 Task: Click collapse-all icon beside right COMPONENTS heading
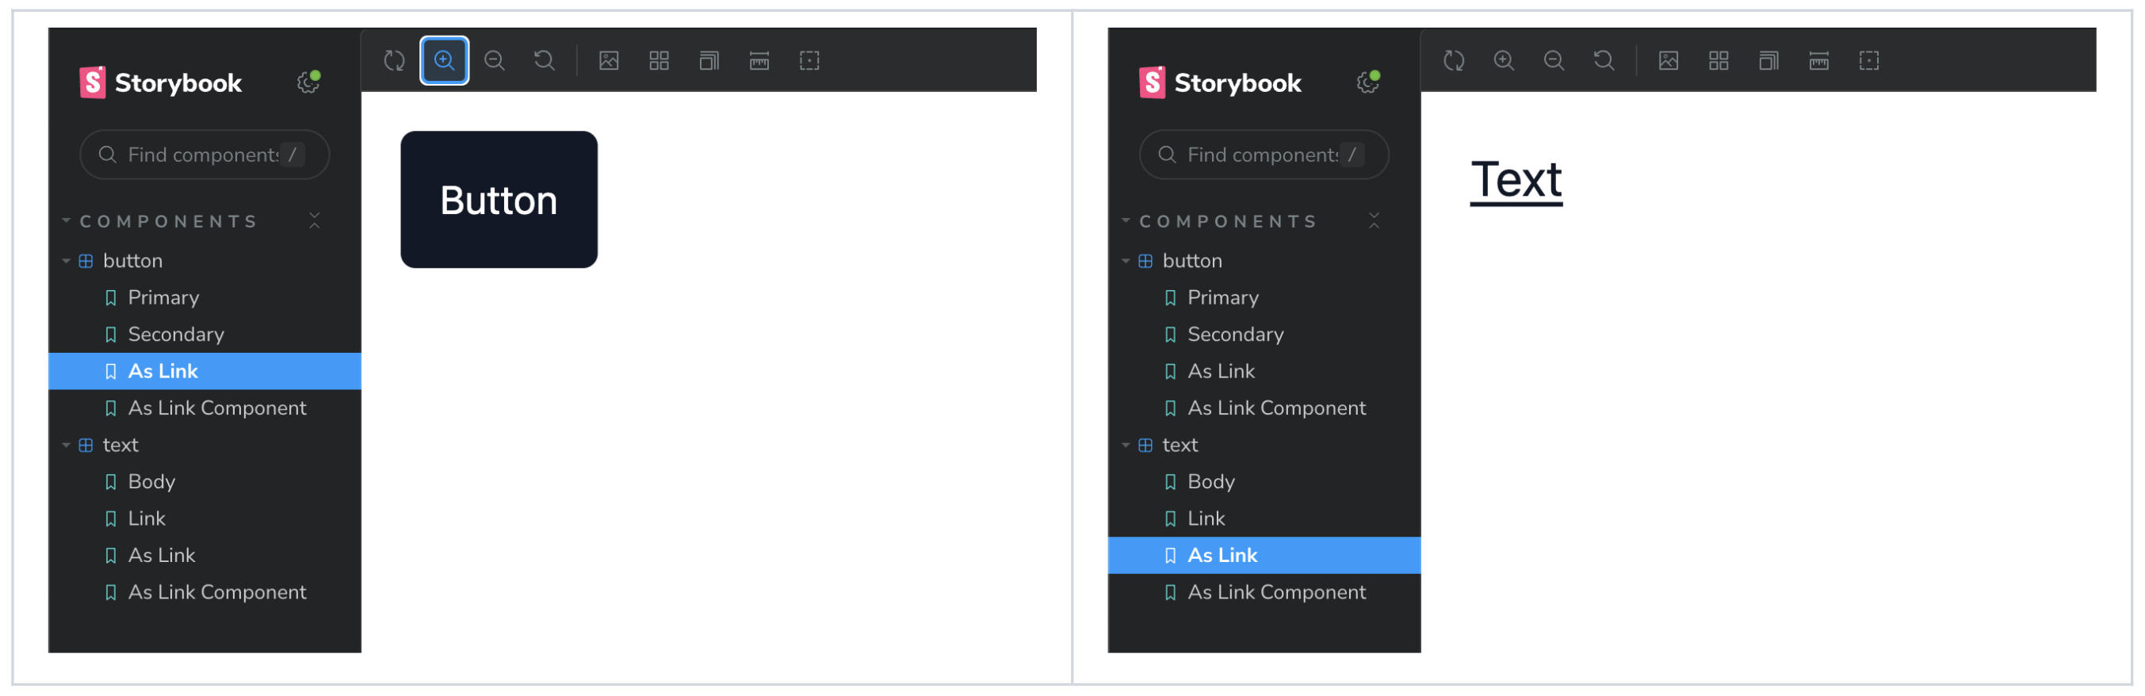(x=1374, y=221)
